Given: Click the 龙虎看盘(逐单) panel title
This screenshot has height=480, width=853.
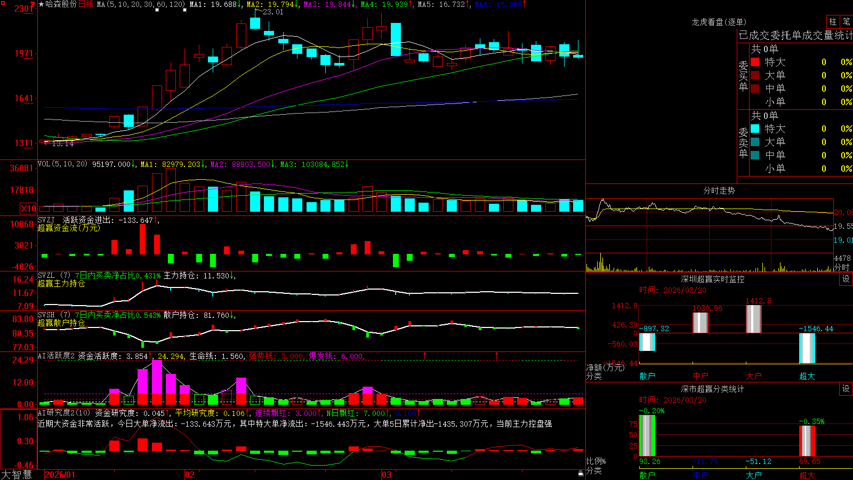Looking at the screenshot, I should [x=719, y=22].
